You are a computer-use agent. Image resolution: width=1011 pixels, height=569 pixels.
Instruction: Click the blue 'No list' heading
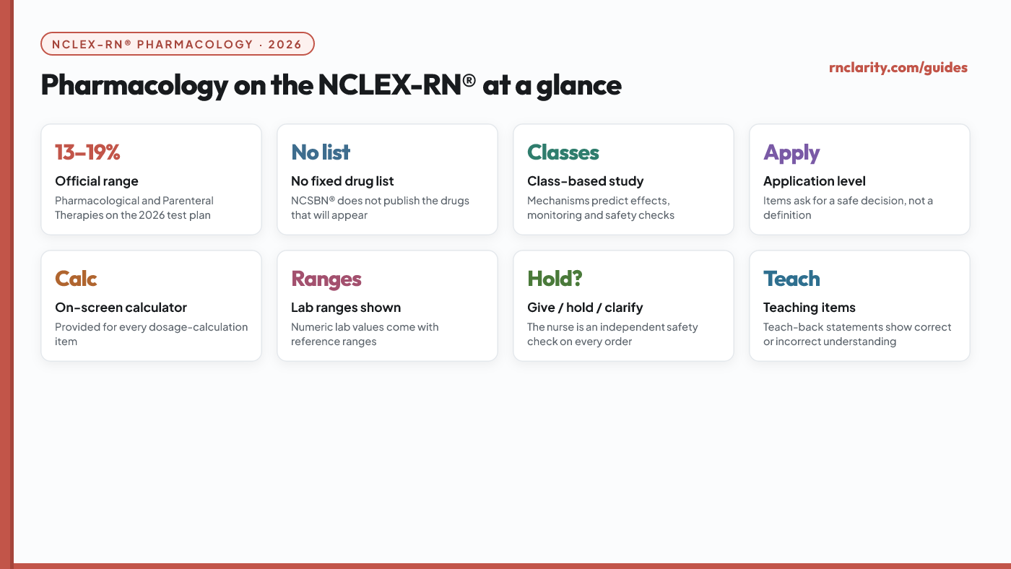point(321,152)
